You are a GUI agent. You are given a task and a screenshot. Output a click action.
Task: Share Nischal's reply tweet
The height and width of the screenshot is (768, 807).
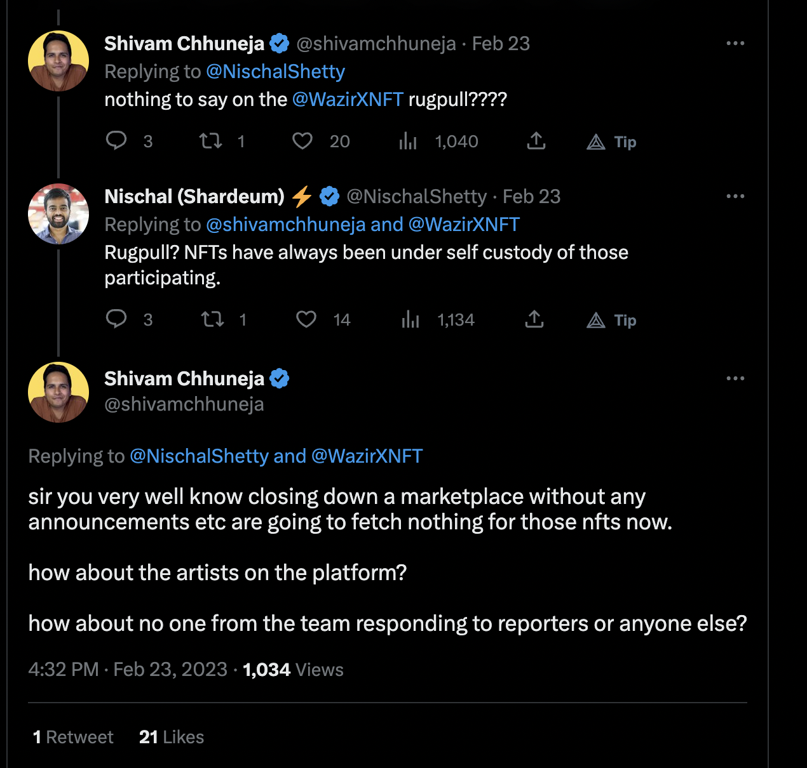tap(534, 319)
